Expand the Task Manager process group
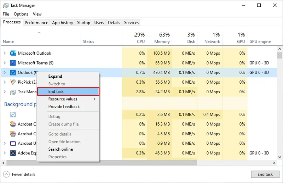 tap(5, 92)
